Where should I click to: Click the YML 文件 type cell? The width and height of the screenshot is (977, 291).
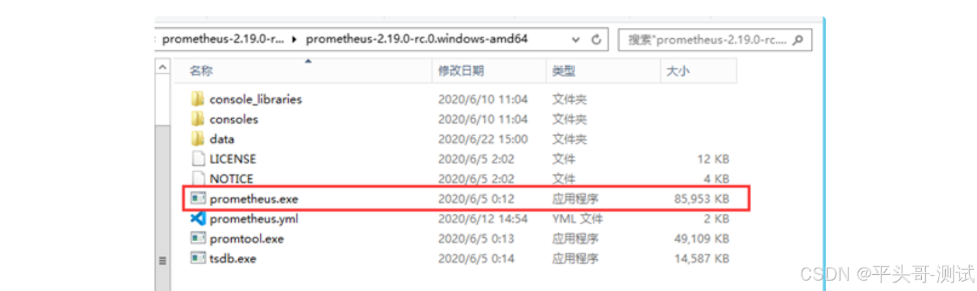578,218
